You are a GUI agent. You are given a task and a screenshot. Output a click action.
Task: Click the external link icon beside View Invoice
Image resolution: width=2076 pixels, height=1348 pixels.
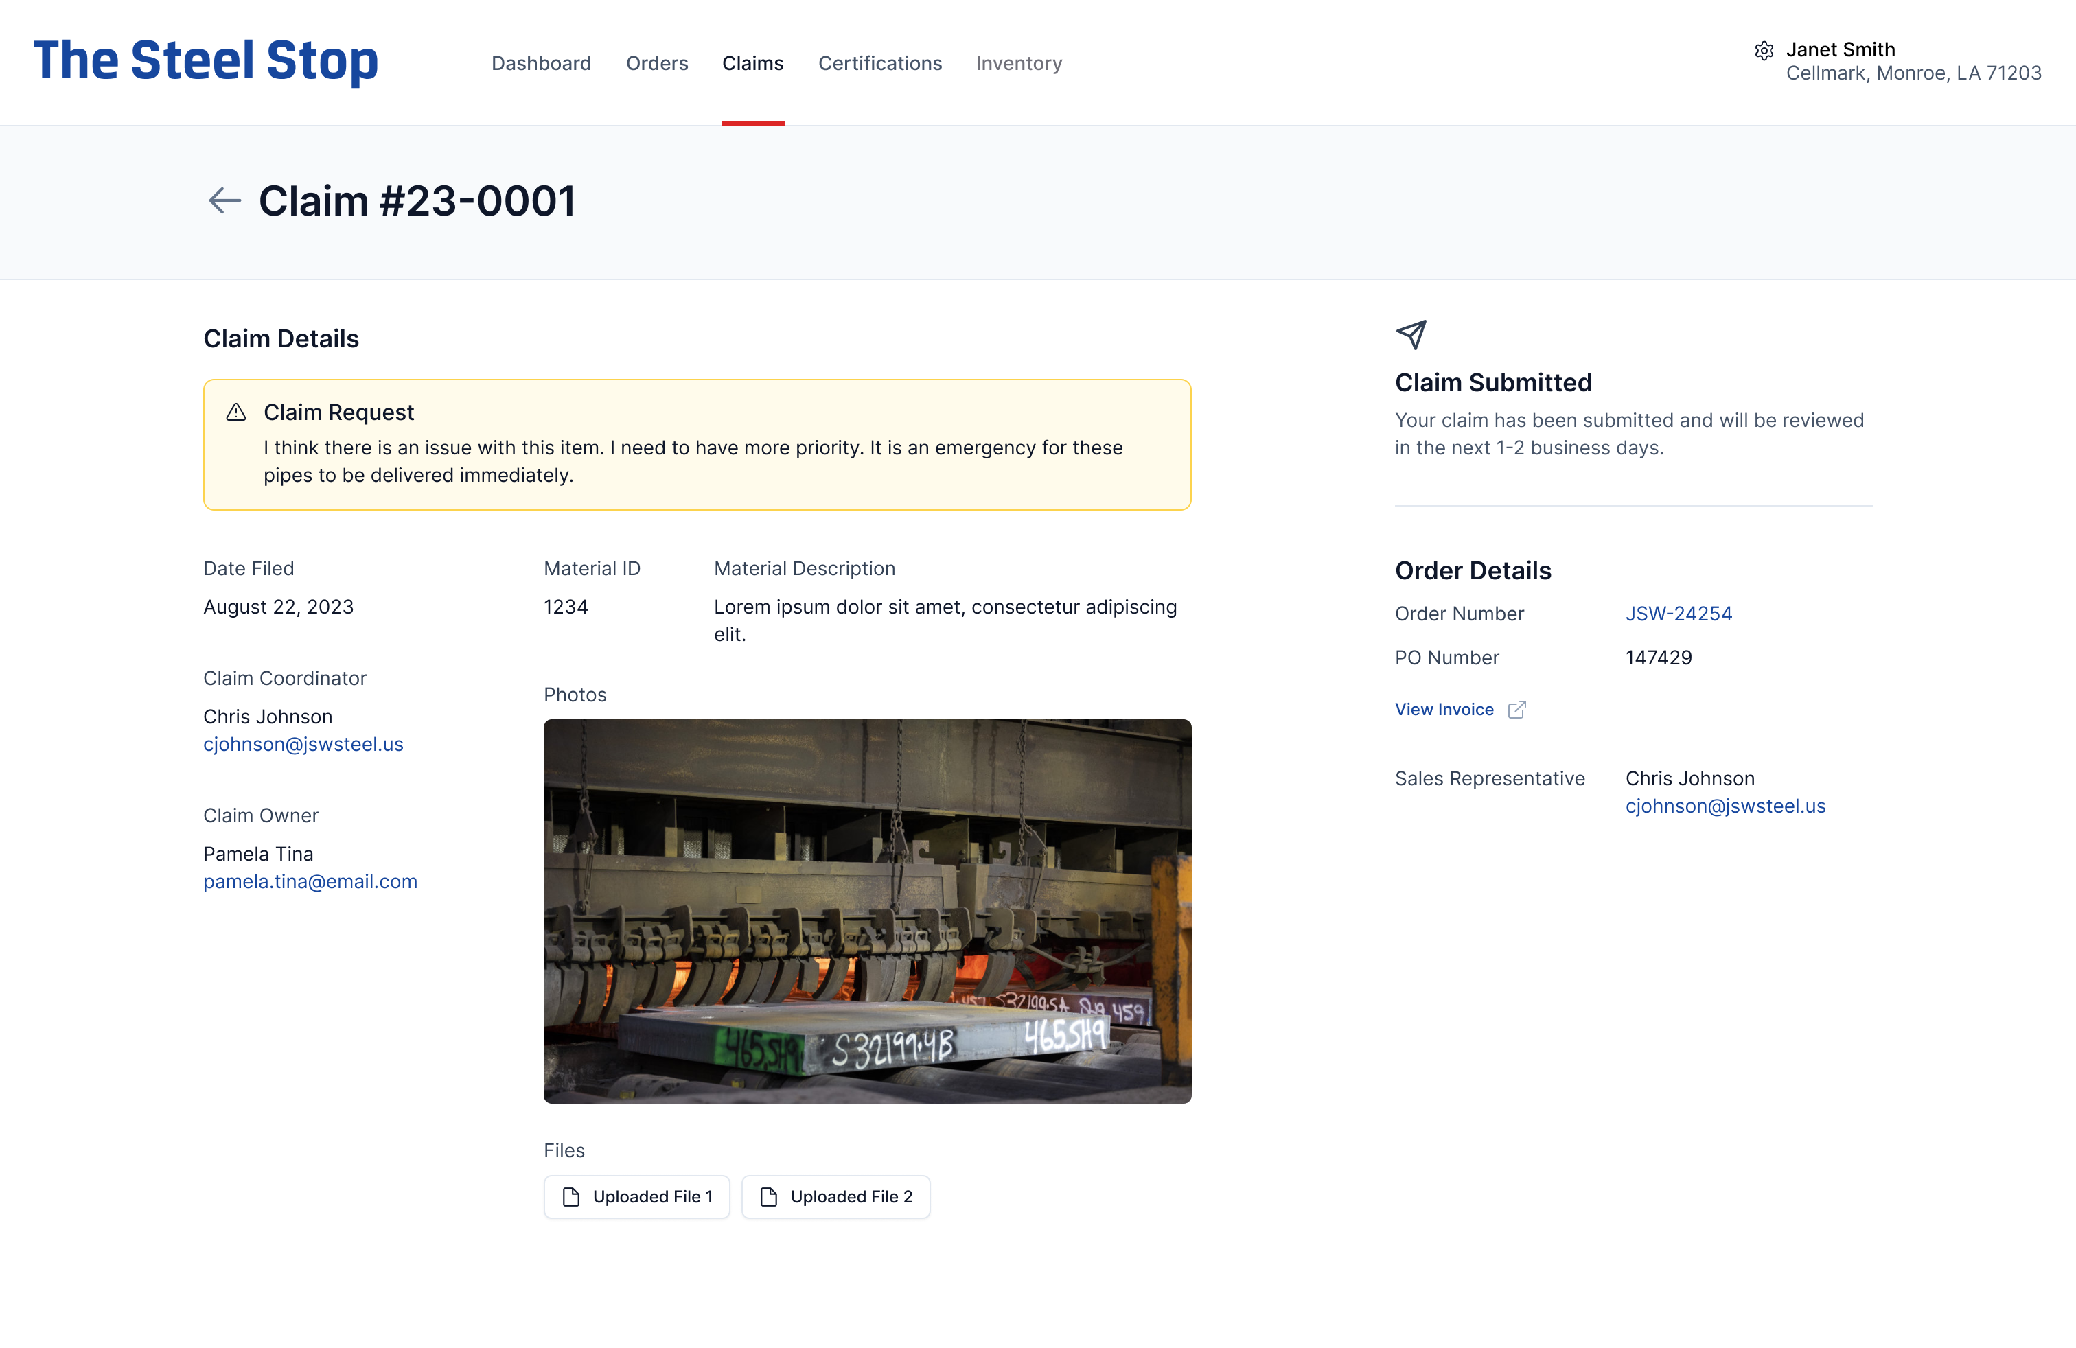[1517, 710]
